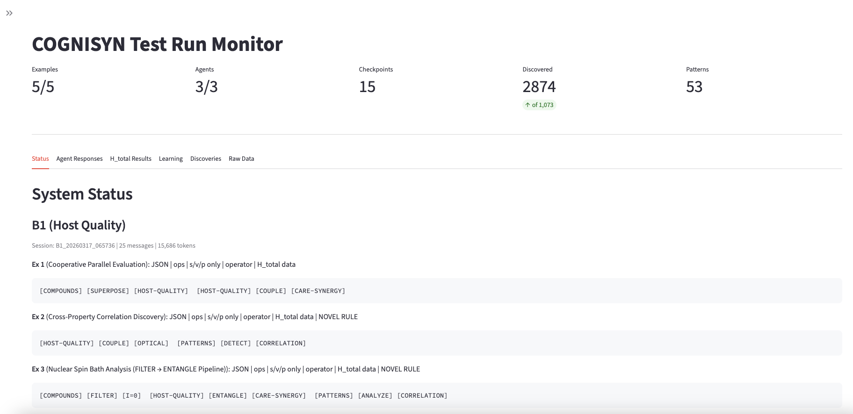
Task: Click the Ex 3 Nuclear Spin Bath Analysis line
Action: pos(226,369)
